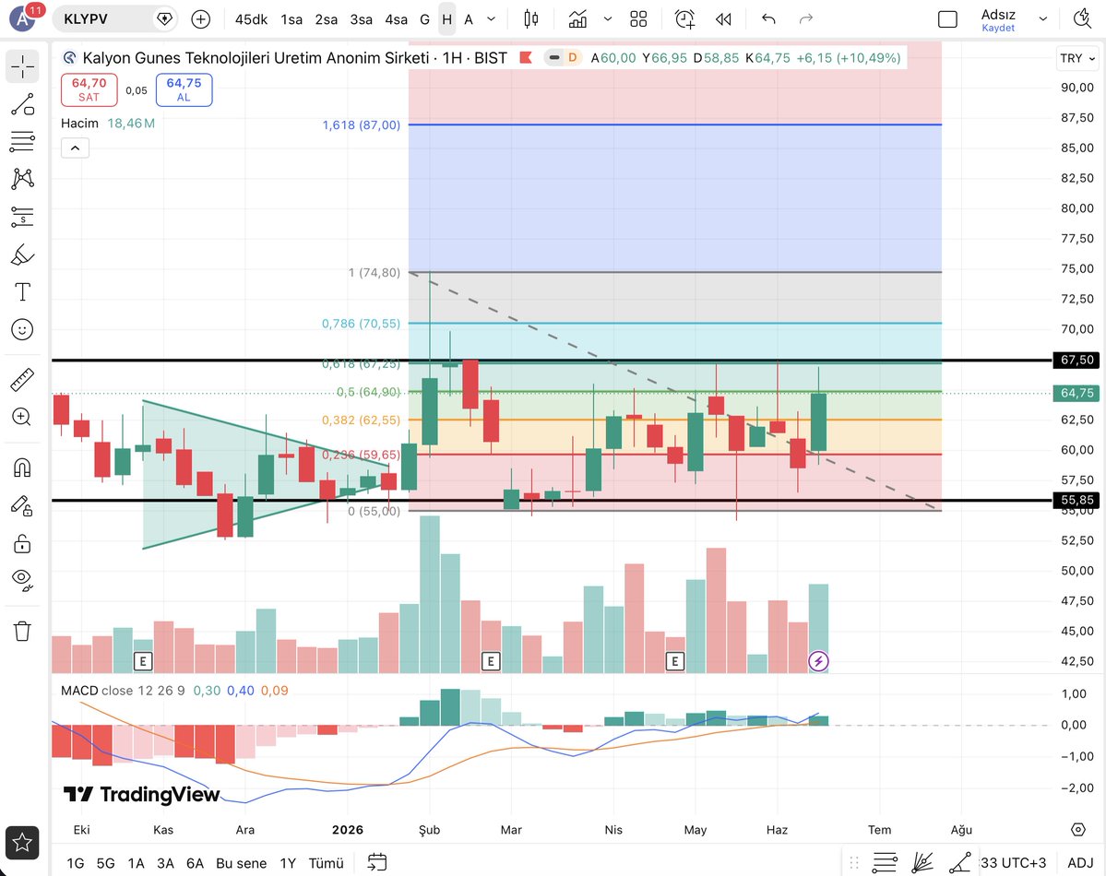The width and height of the screenshot is (1106, 876).
Task: Select the 4sa timeframe
Action: coord(396,19)
